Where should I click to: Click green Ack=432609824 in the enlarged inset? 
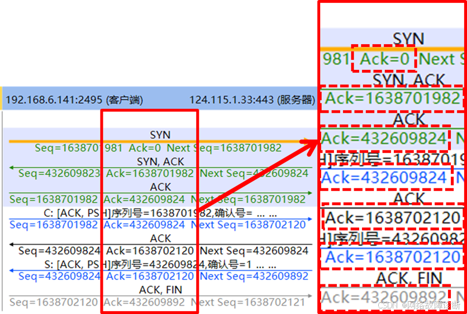(x=384, y=139)
